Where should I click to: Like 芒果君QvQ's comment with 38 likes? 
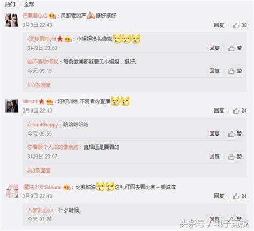pyautogui.click(x=240, y=25)
